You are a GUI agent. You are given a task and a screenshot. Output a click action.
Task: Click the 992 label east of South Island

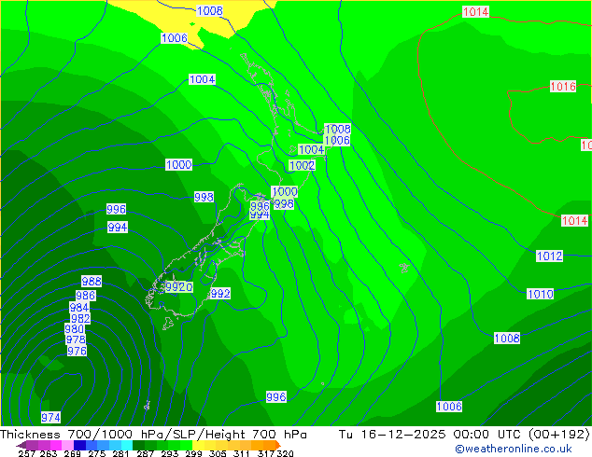(220, 294)
